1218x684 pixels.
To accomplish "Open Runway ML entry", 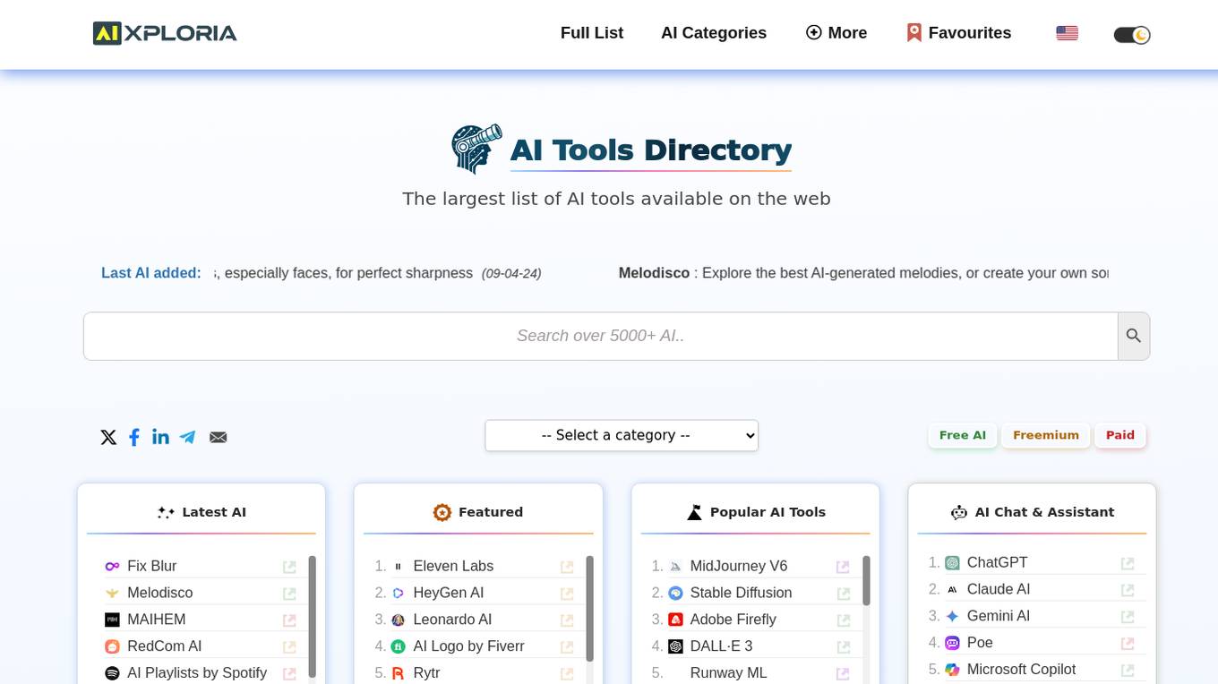I will 728,672.
